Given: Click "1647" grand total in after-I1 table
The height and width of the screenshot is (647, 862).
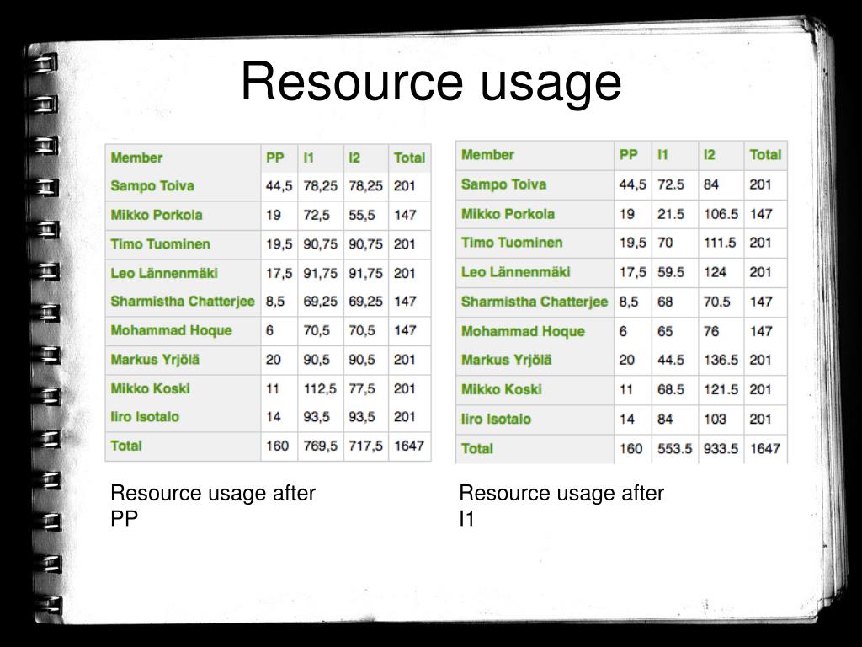Looking at the screenshot, I should (764, 449).
